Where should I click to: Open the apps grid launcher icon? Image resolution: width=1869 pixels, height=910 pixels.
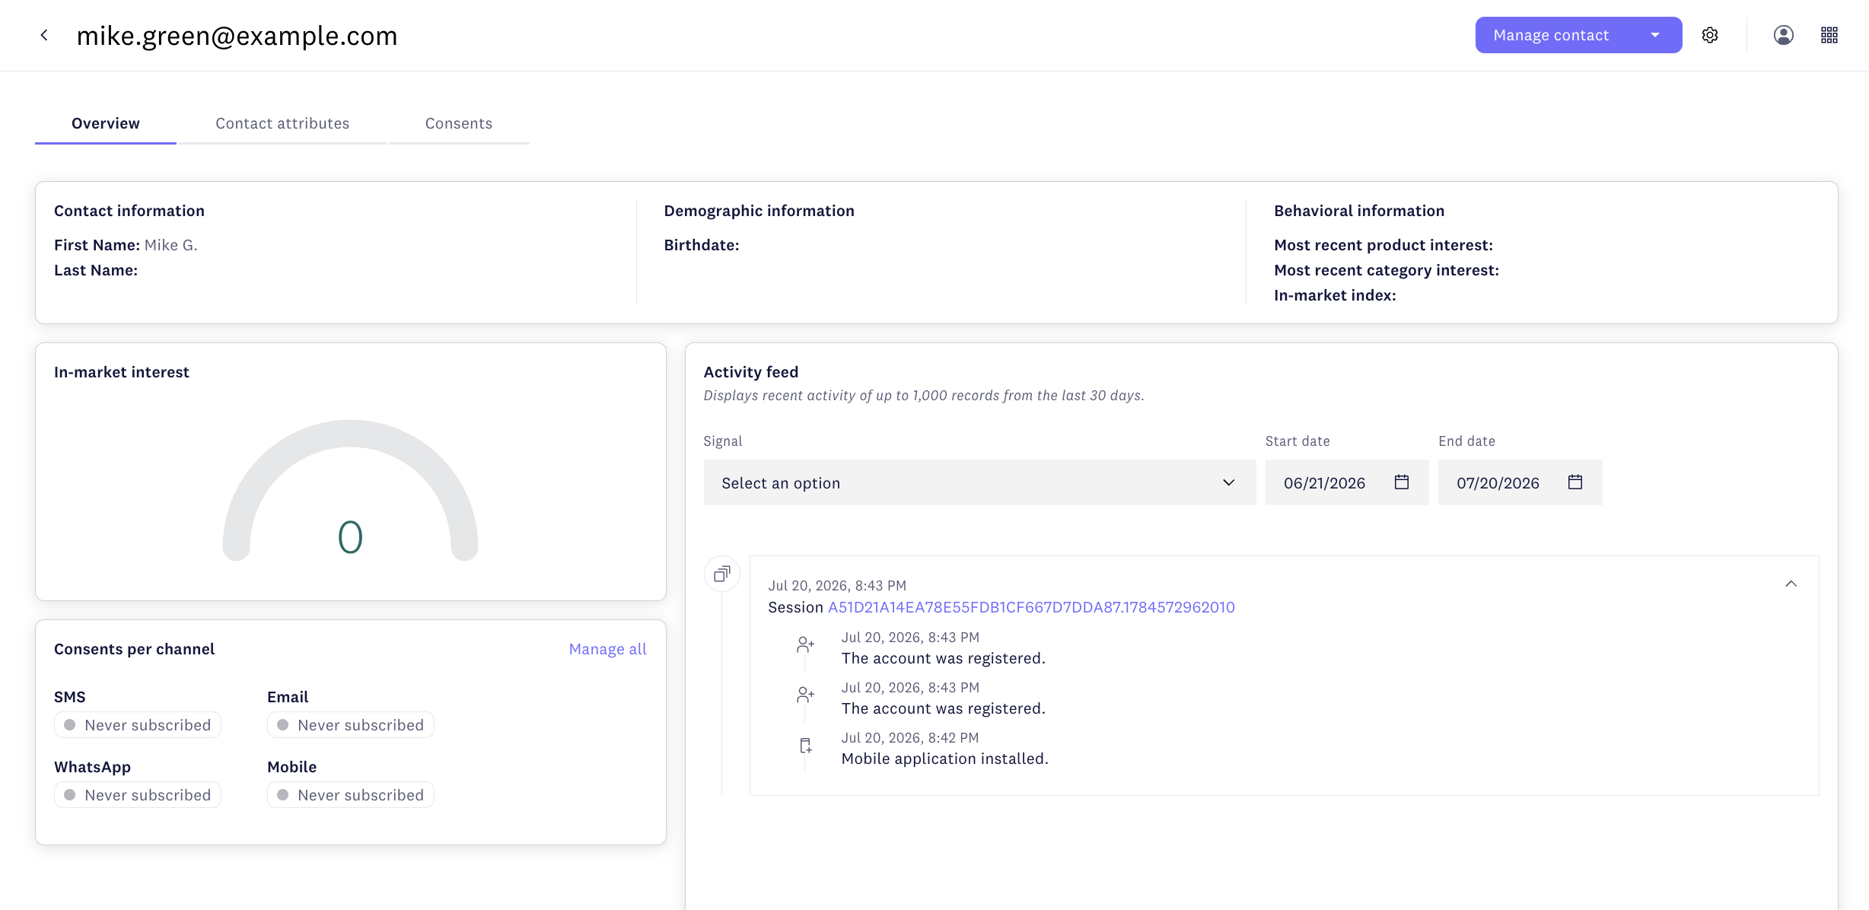[x=1829, y=35]
